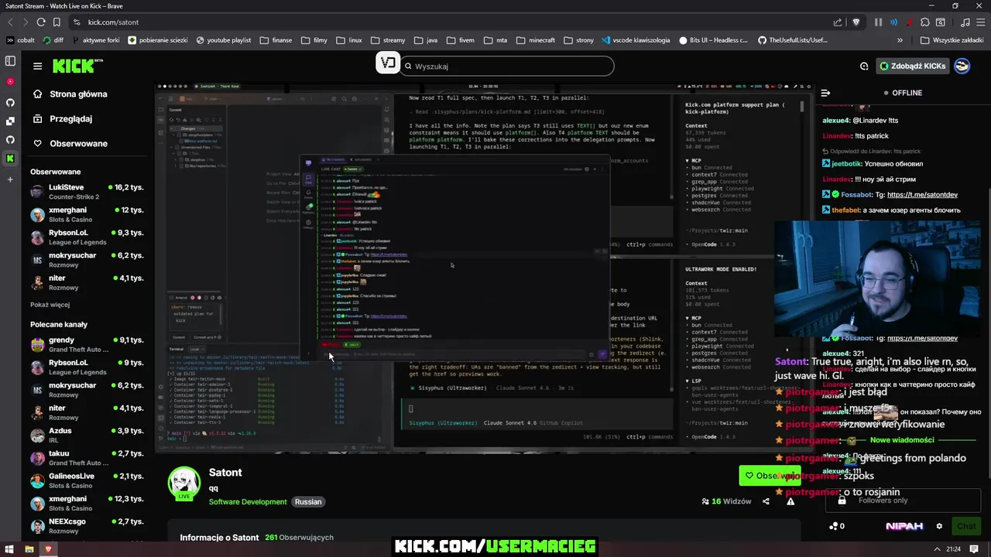Open the overlapping-squares sidebar shortcut
Screen dimensions: 991x557
pos(10,121)
